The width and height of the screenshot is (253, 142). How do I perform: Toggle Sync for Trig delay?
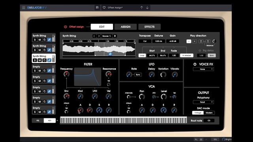pyautogui.click(x=212, y=55)
